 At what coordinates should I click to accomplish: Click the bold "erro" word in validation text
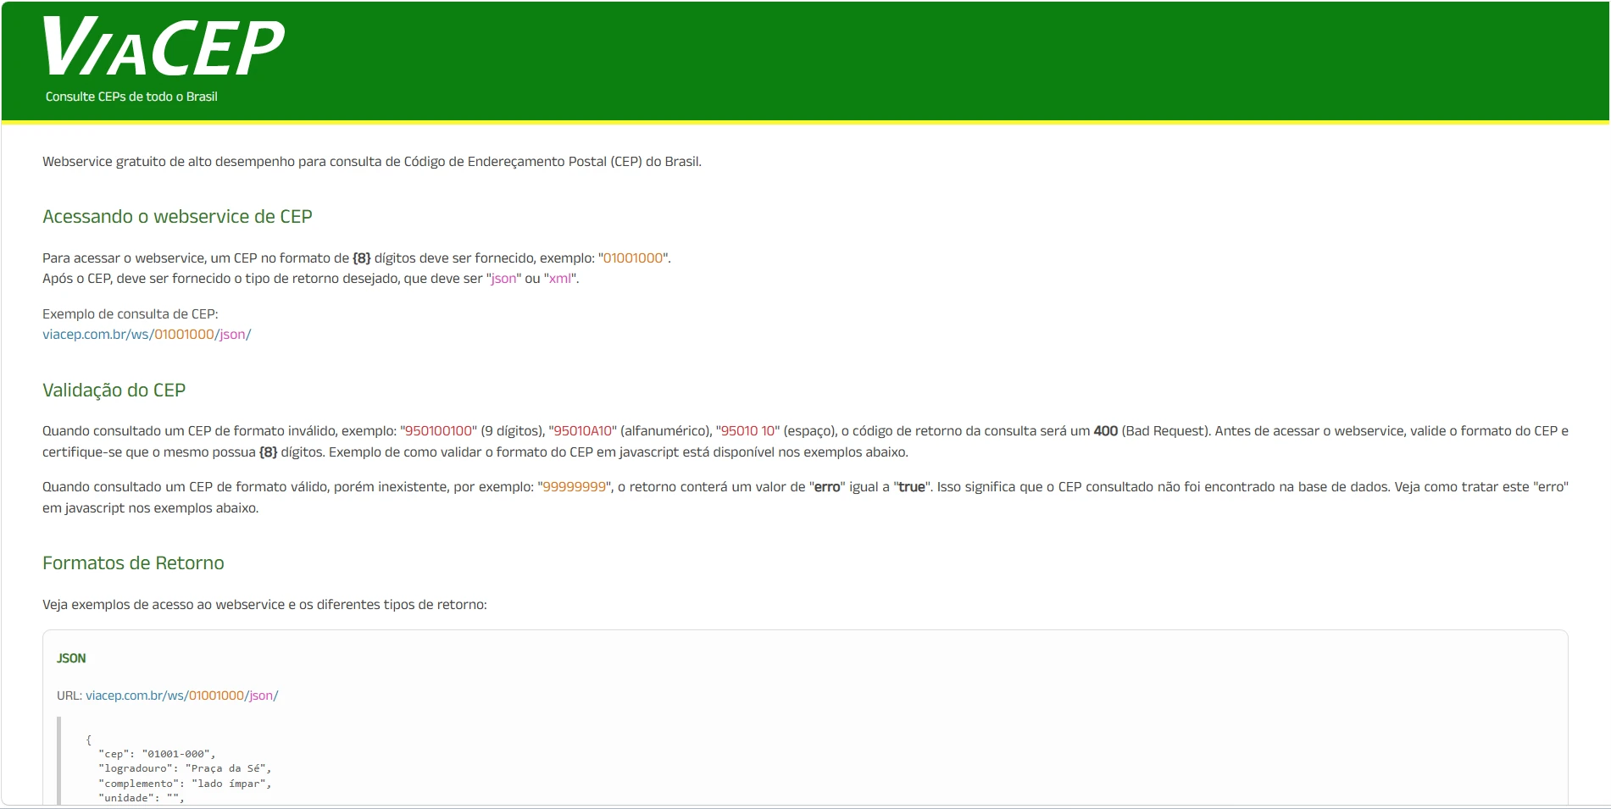pos(827,487)
